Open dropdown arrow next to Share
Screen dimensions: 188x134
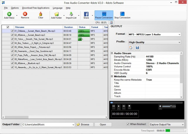point(92,15)
